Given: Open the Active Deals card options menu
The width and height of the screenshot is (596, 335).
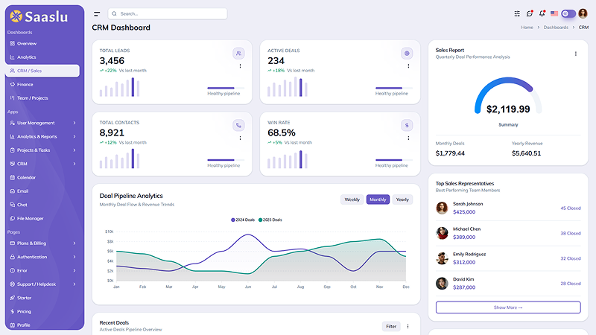Looking at the screenshot, I should tap(408, 66).
